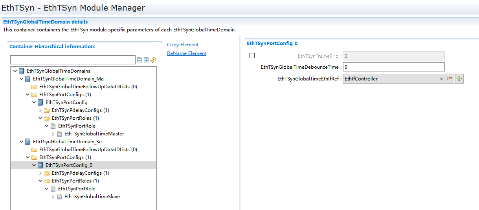Expand the EthTSynGlobalTimeMaster node
The width and height of the screenshot is (479, 210).
click(x=53, y=134)
